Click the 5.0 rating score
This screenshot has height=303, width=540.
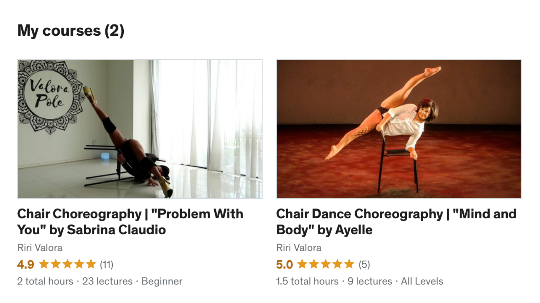(284, 264)
